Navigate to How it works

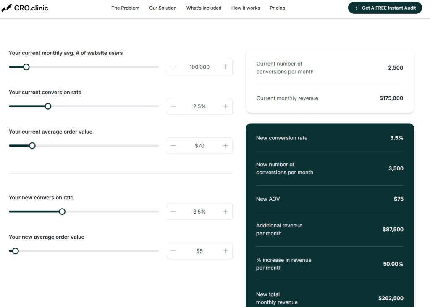[245, 8]
